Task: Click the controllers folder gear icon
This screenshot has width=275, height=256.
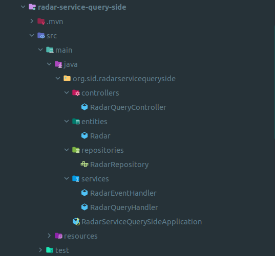Action: coord(76,93)
